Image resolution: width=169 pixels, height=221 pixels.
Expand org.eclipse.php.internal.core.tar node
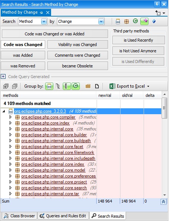pos(10,194)
